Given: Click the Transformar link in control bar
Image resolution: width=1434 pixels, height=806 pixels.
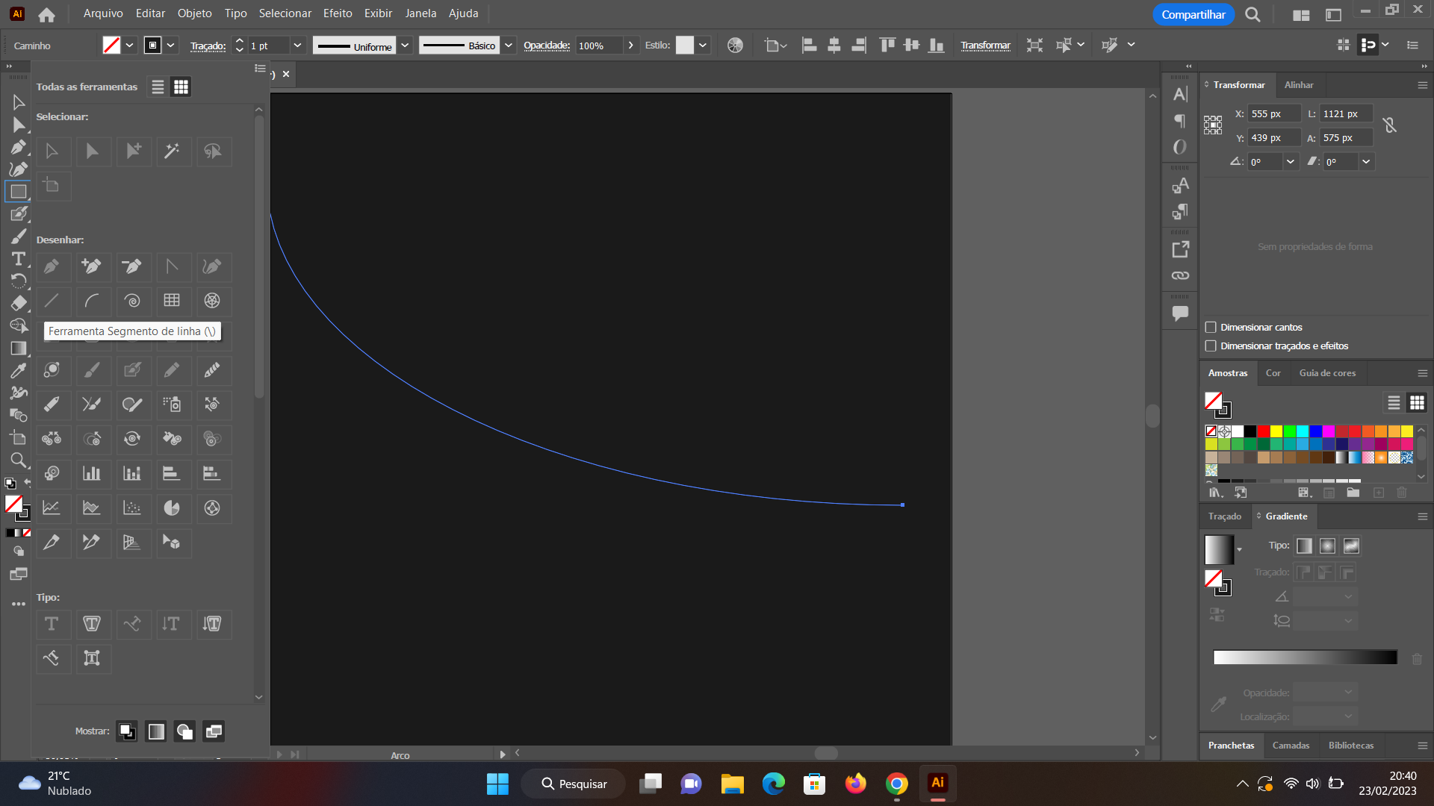Looking at the screenshot, I should click(x=985, y=46).
